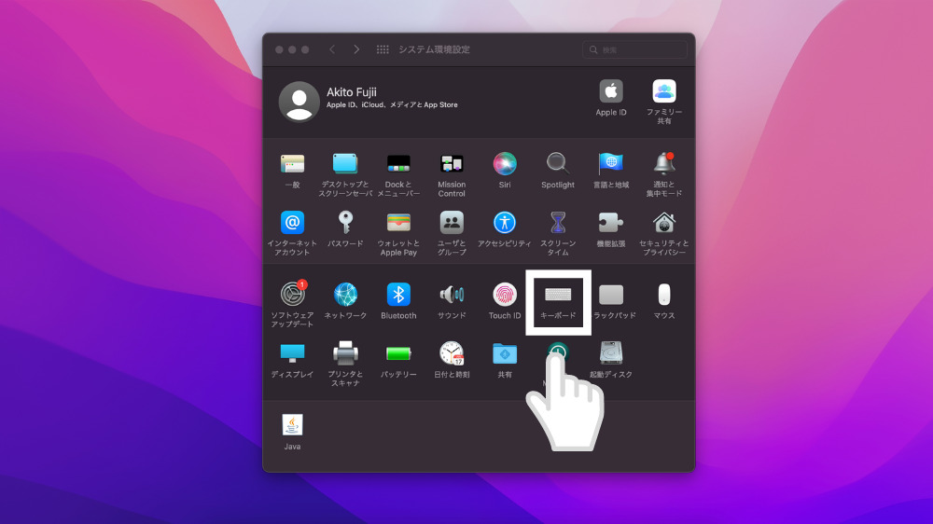
Task: Open トラックパッド preferences
Action: (x=611, y=295)
